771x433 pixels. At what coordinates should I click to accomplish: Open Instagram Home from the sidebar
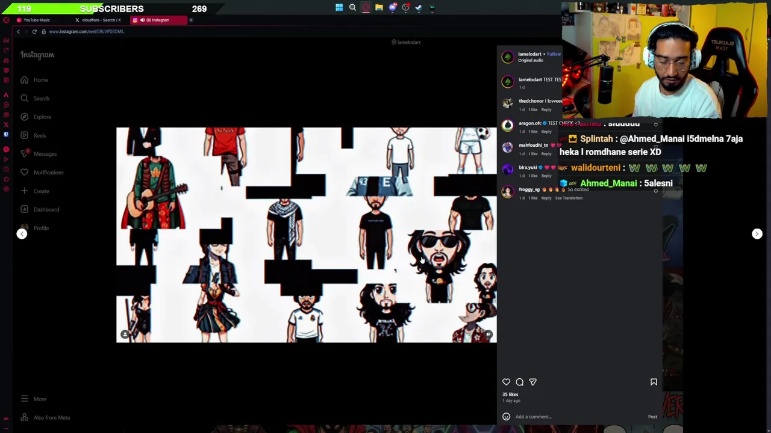pos(33,80)
